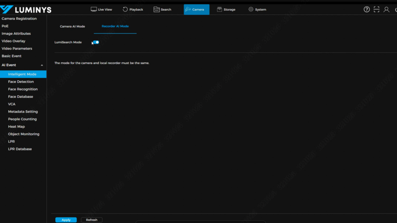Screen dimensions: 397x223
Task: Click the Storage box icon
Action: [x=220, y=10]
